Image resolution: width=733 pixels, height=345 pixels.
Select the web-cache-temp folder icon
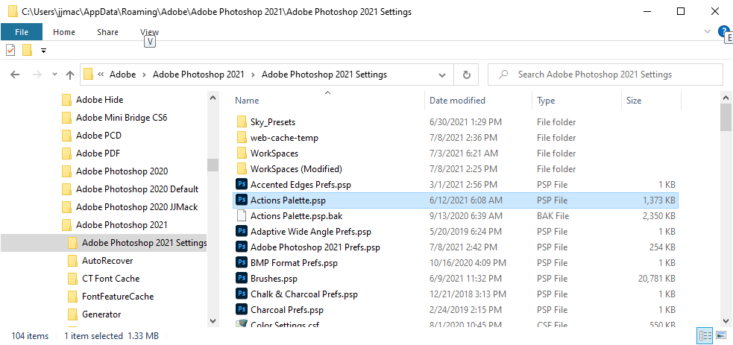coord(242,138)
